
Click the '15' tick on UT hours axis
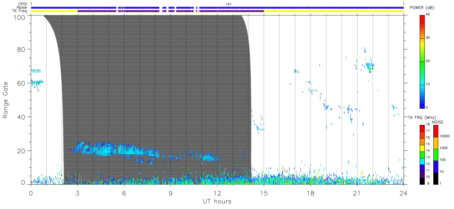[x=264, y=194]
